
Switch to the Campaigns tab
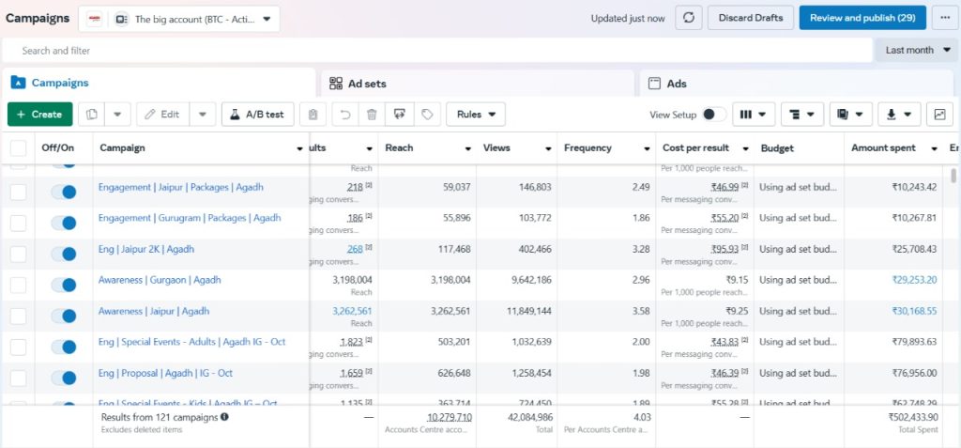pyautogui.click(x=159, y=83)
